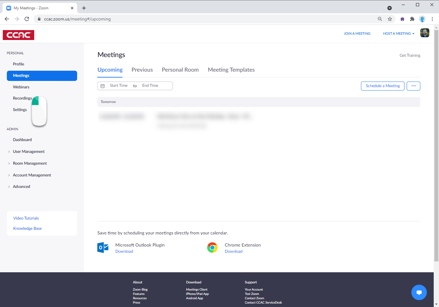Click the Start Time input field
Viewport: 439px width, 307px height.
118,85
